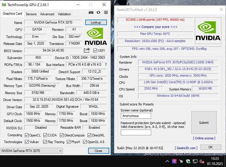Click the Bandwidth 448.0 GB/s value

(x=91, y=93)
